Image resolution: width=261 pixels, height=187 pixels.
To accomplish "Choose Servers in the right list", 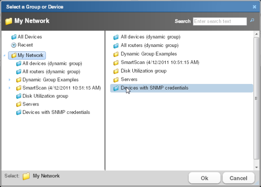I will click(x=129, y=79).
